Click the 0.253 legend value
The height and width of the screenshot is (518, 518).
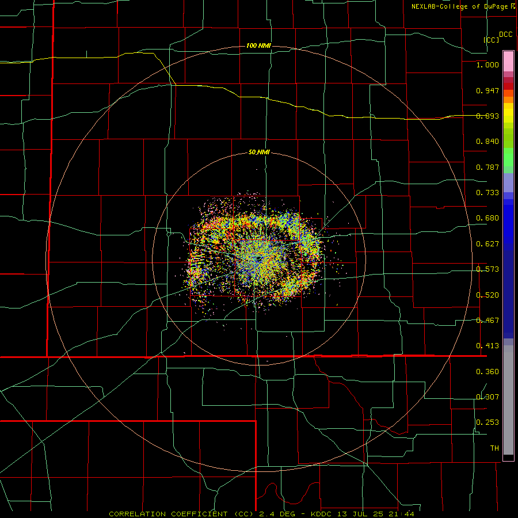tap(487, 422)
